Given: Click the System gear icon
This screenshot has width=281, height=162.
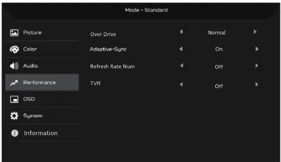Looking at the screenshot, I should [14, 116].
